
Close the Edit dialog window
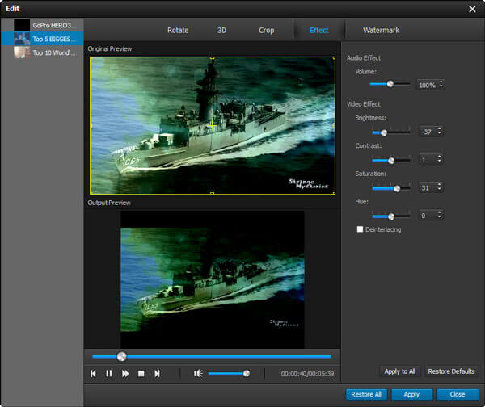[472, 8]
